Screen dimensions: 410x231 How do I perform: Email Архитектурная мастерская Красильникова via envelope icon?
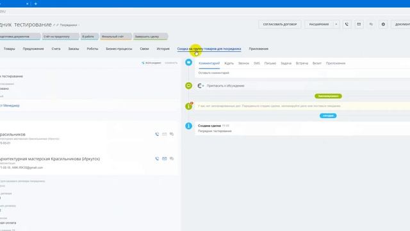tap(164, 158)
